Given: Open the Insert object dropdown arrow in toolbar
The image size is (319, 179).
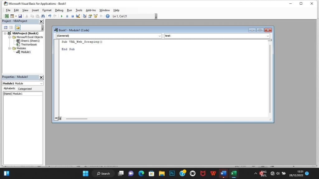Looking at the screenshot, I should [16, 16].
